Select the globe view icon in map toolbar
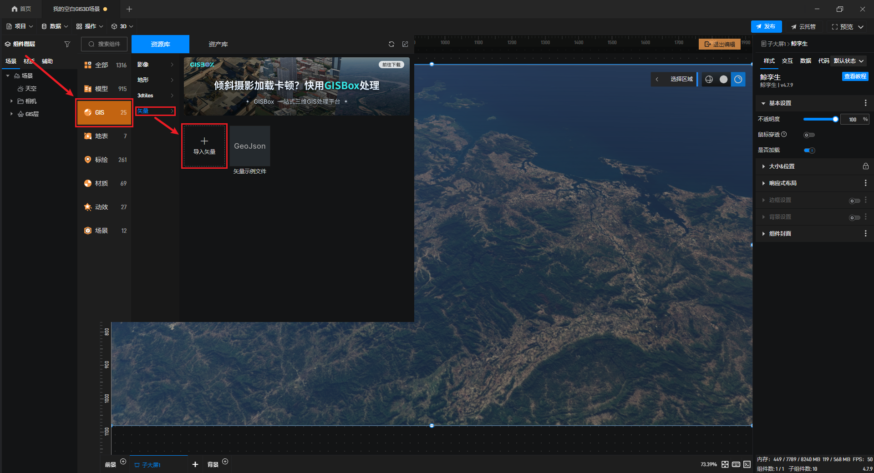Image resolution: width=874 pixels, height=473 pixels. pyautogui.click(x=709, y=80)
